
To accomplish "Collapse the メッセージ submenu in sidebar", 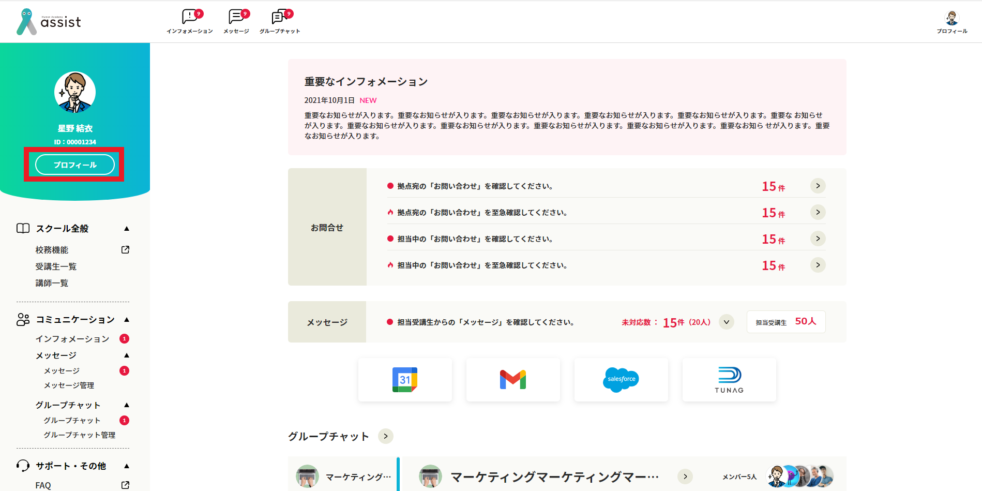I will pos(127,355).
